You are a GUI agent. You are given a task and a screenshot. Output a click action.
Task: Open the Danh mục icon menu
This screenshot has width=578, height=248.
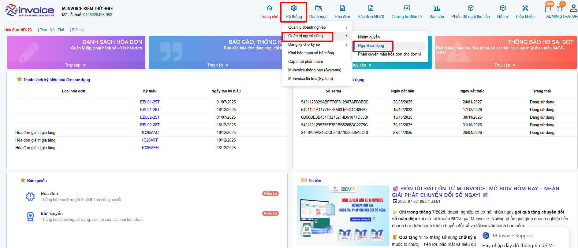coord(318,8)
